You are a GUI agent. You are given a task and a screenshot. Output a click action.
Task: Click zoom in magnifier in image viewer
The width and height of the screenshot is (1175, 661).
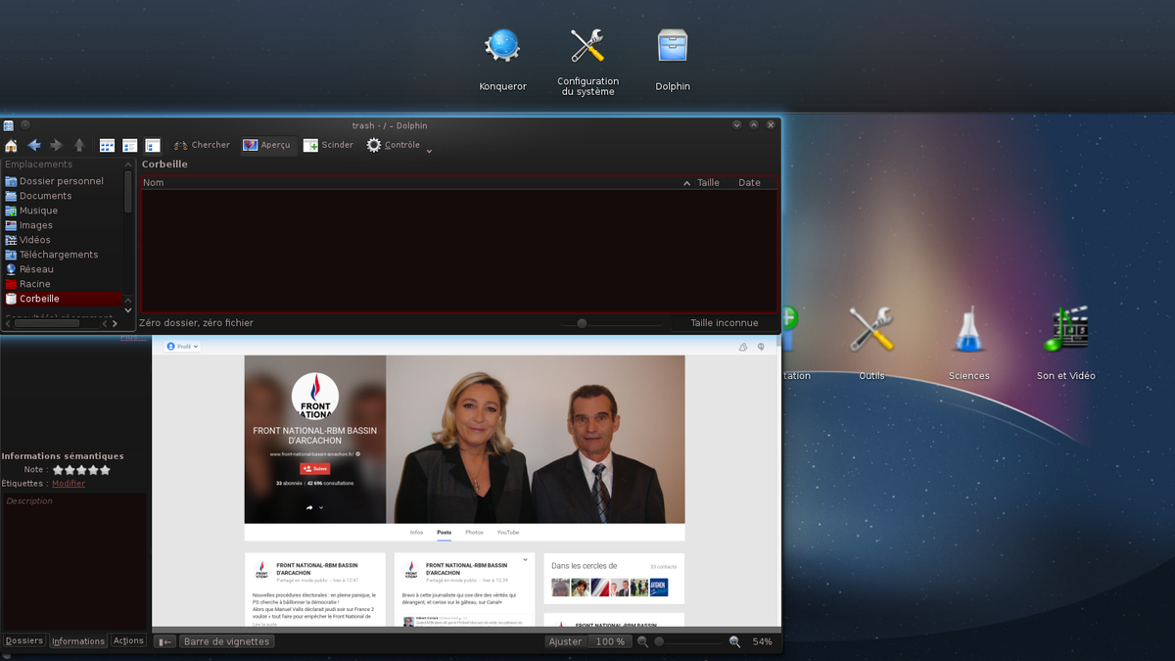[x=734, y=641]
